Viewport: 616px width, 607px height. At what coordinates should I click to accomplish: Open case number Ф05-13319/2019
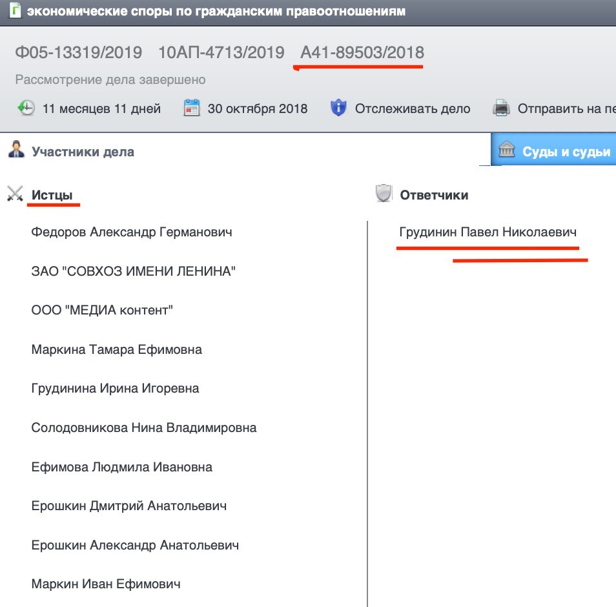78,52
